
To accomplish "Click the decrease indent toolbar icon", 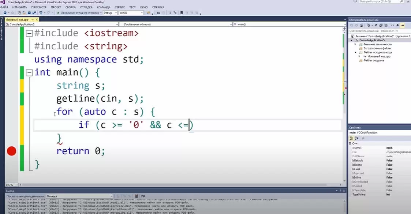I will pos(170,13).
